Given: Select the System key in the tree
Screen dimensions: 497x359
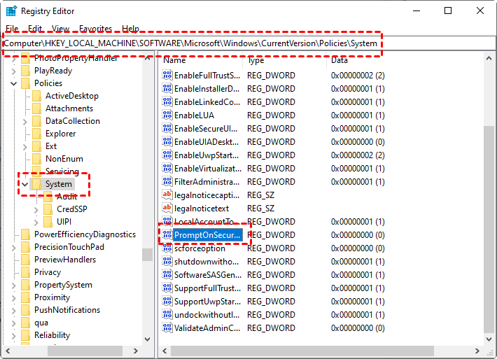Looking at the screenshot, I should pos(59,184).
